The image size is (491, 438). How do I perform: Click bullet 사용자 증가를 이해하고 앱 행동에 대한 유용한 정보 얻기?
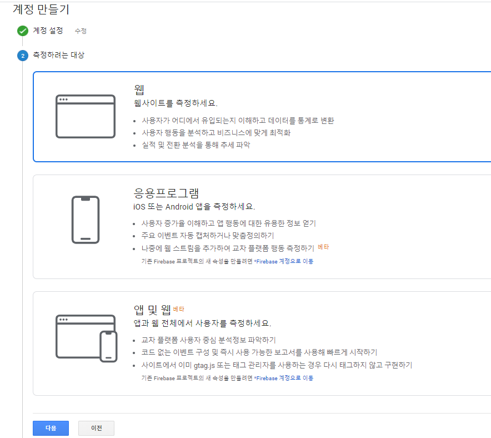[229, 223]
